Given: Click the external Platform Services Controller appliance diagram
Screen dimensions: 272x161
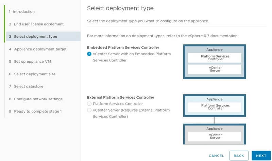Looking at the screenshot, I should 215,105.
